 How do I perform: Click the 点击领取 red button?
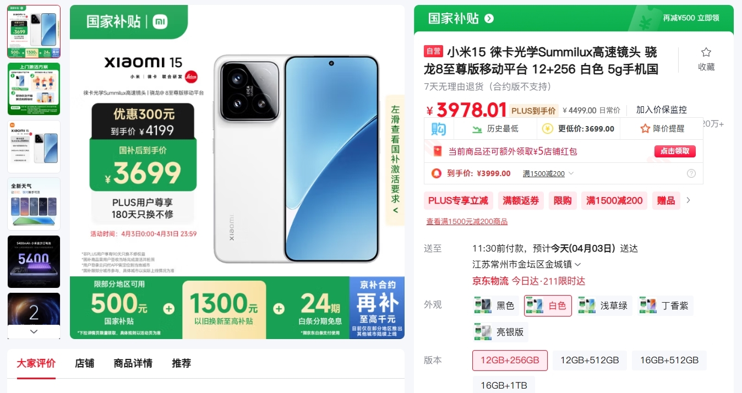coord(675,151)
